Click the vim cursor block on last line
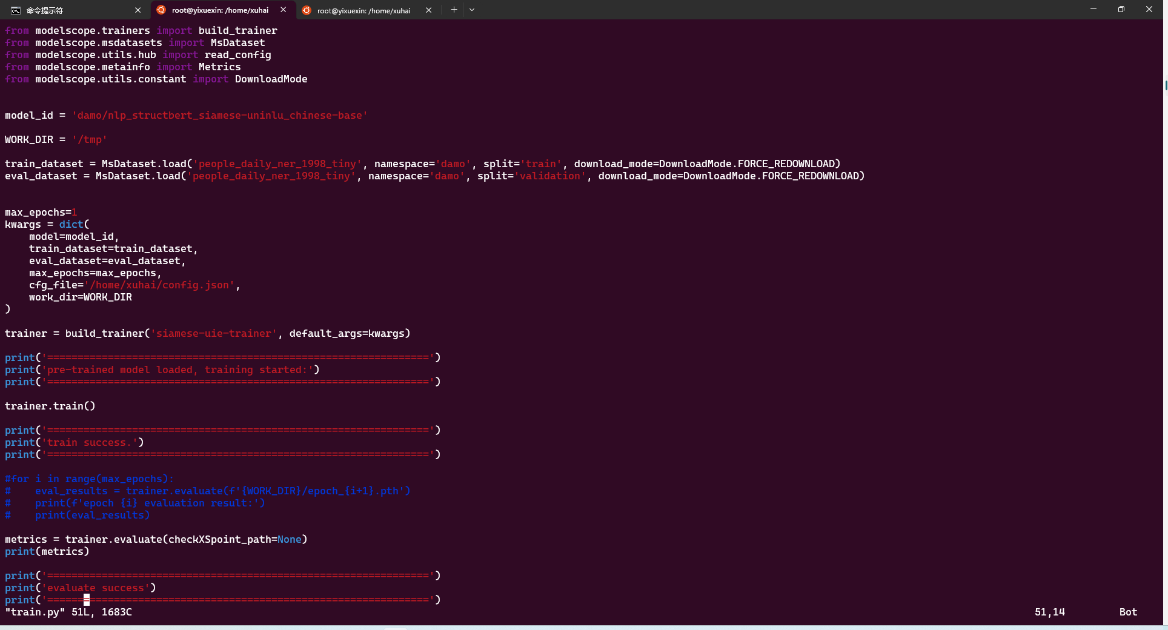 (x=87, y=600)
